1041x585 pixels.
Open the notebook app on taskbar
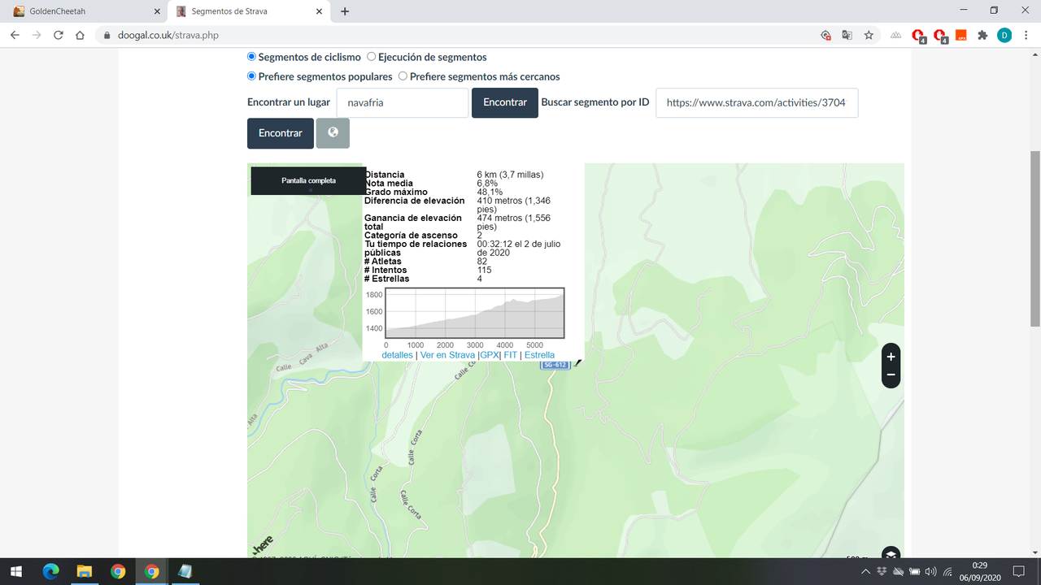[185, 571]
